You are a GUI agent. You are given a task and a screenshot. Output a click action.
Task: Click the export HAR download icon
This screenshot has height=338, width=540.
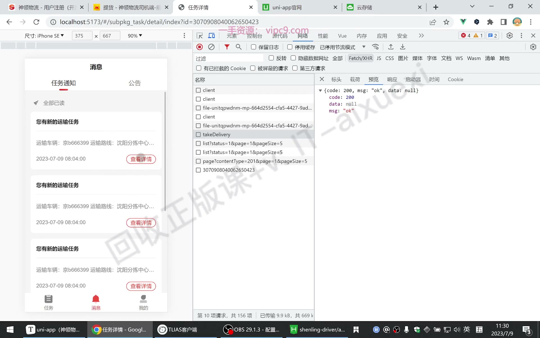pos(402,47)
